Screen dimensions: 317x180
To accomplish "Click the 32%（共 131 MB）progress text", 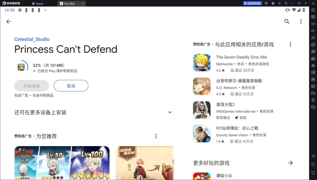I will (49, 65).
